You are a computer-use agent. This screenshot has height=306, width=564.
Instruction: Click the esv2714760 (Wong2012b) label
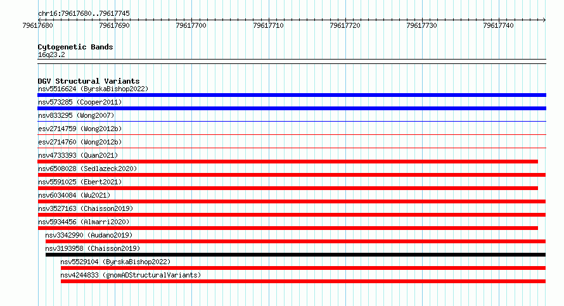80,142
